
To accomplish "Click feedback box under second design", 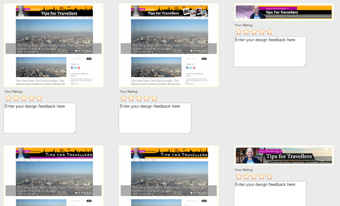I will click(x=155, y=118).
